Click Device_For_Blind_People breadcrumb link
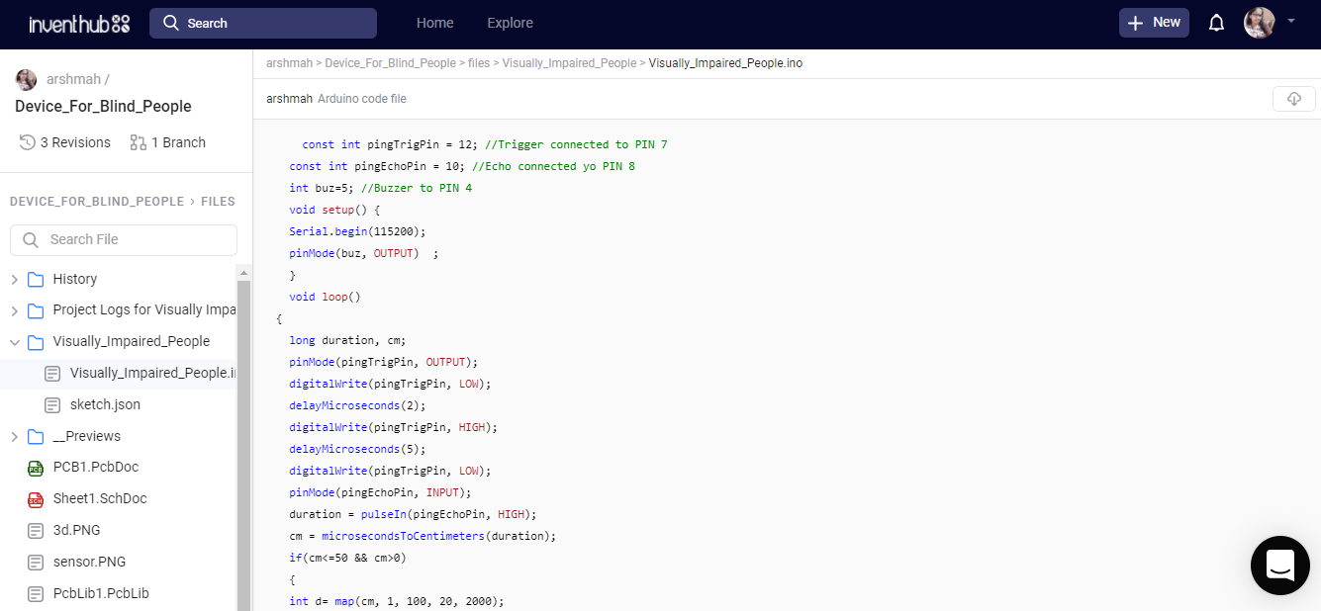 pyautogui.click(x=390, y=63)
